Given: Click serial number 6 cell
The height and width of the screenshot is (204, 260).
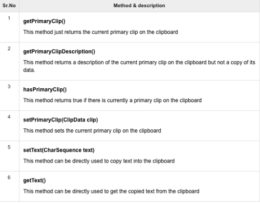Looking at the screenshot, I should tap(9, 187).
